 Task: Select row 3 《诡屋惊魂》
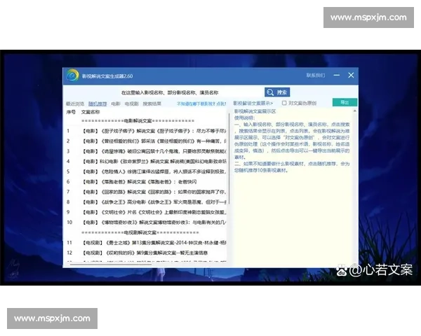click(x=146, y=151)
